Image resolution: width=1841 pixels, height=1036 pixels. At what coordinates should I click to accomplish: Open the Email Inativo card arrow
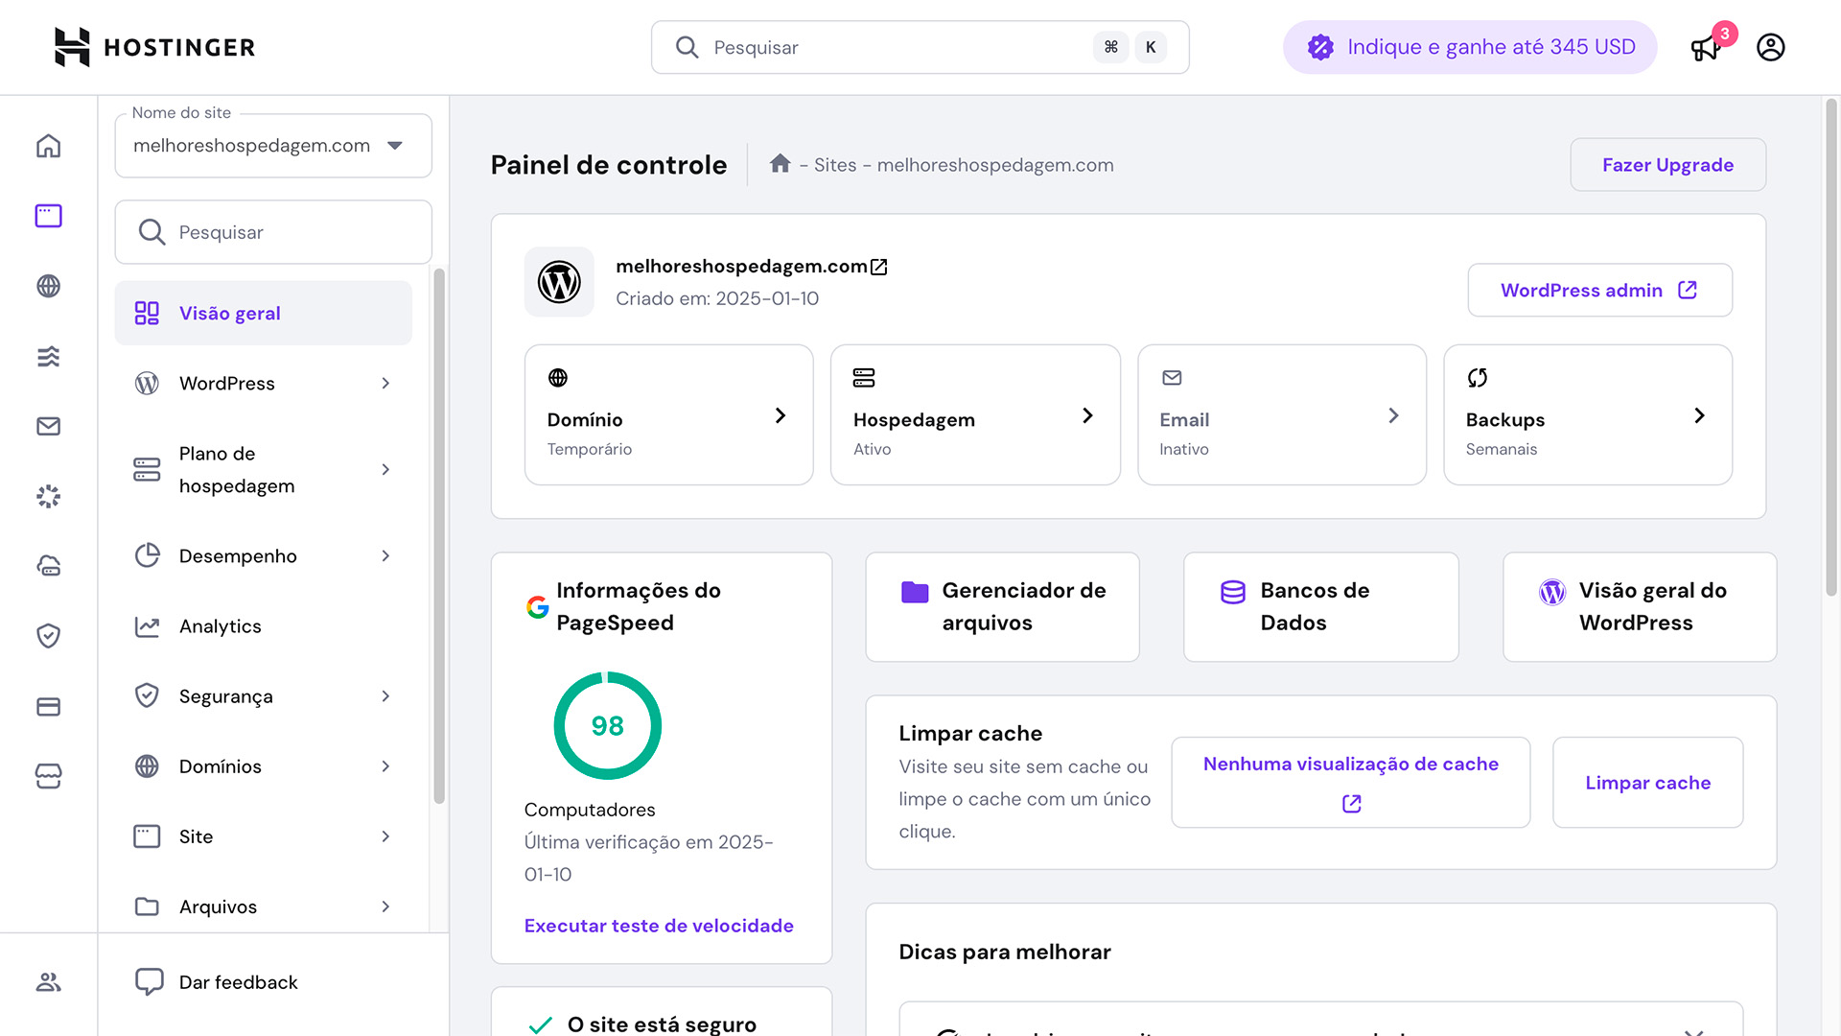tap(1393, 415)
